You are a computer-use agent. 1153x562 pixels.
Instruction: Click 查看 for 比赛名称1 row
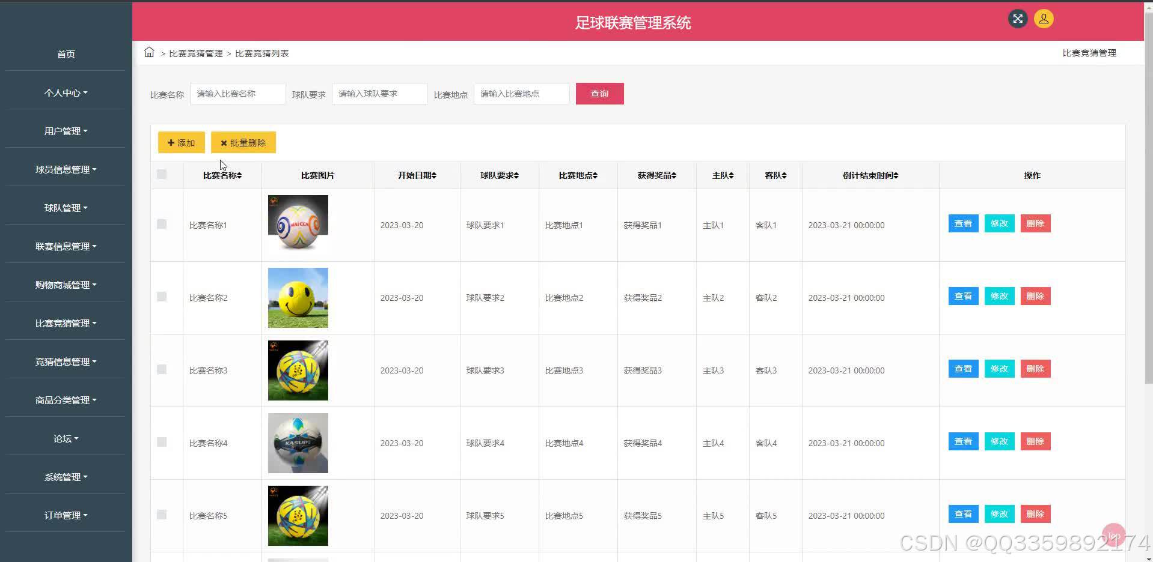(963, 223)
